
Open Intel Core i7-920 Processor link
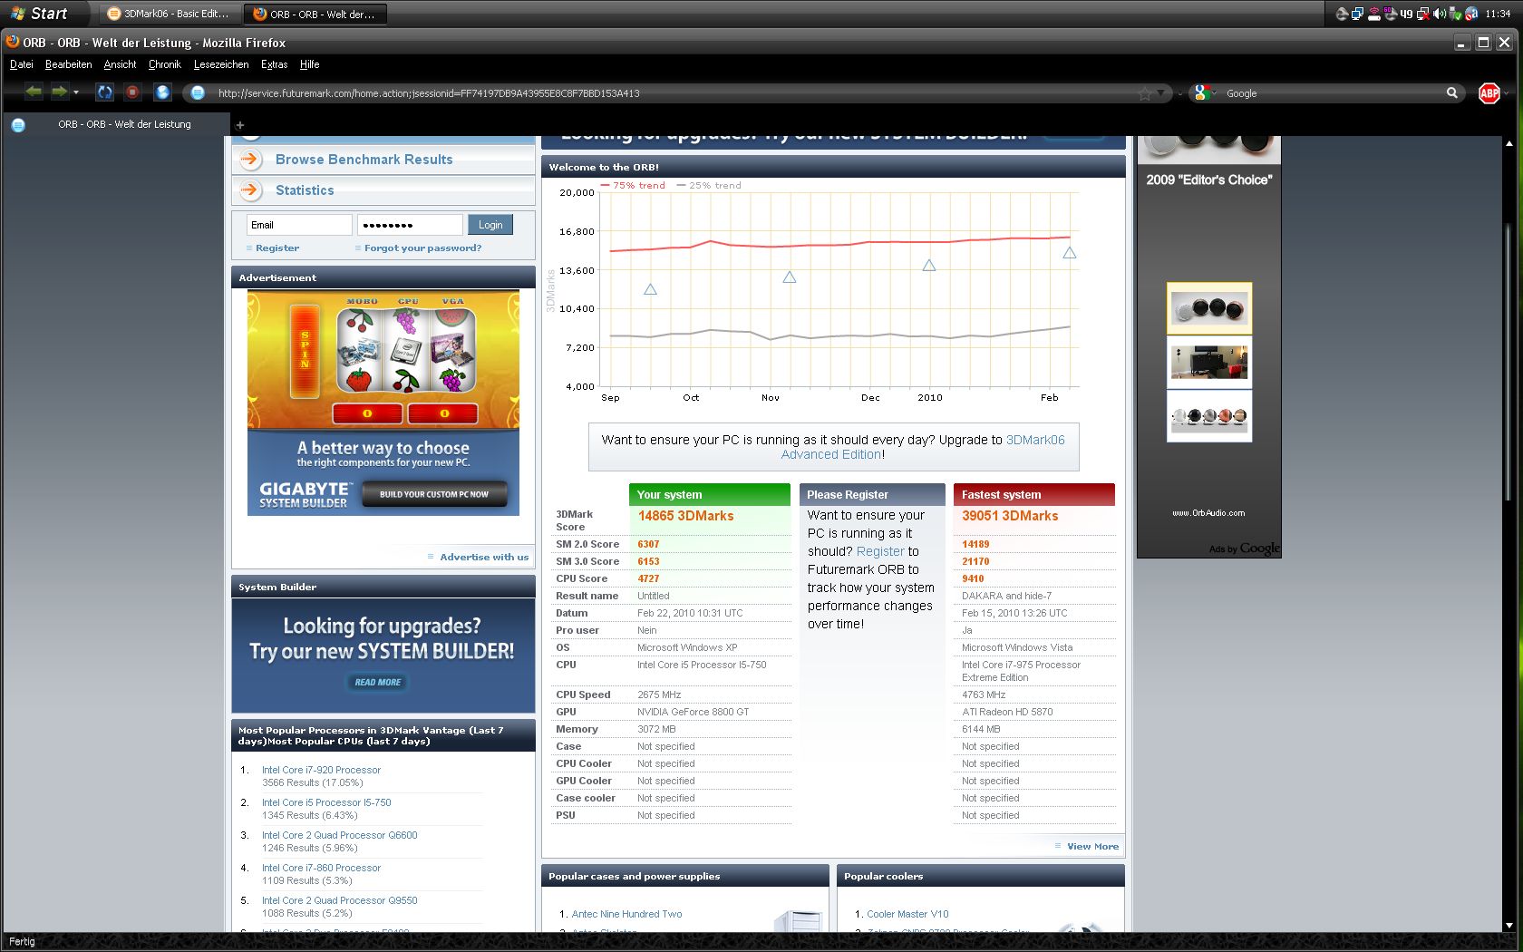pos(322,770)
